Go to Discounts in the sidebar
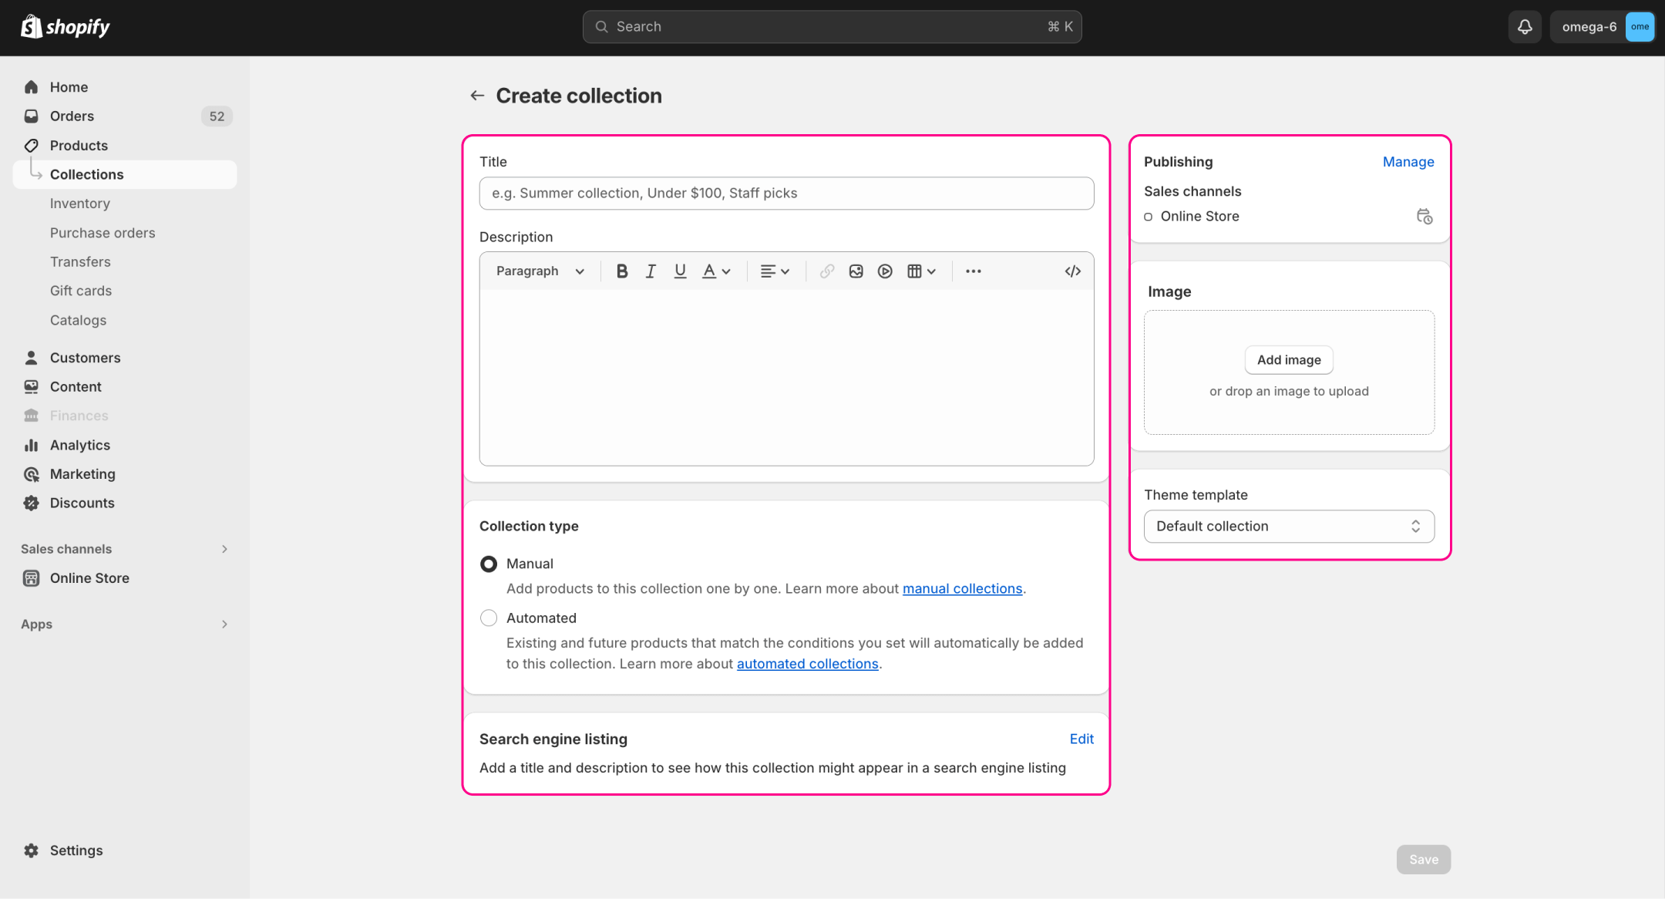The width and height of the screenshot is (1665, 899). coord(82,503)
